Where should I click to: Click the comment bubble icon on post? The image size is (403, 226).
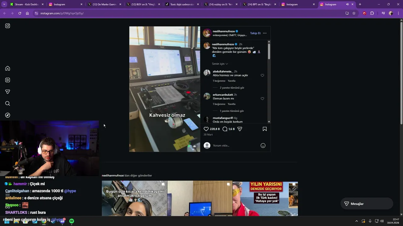click(x=225, y=129)
